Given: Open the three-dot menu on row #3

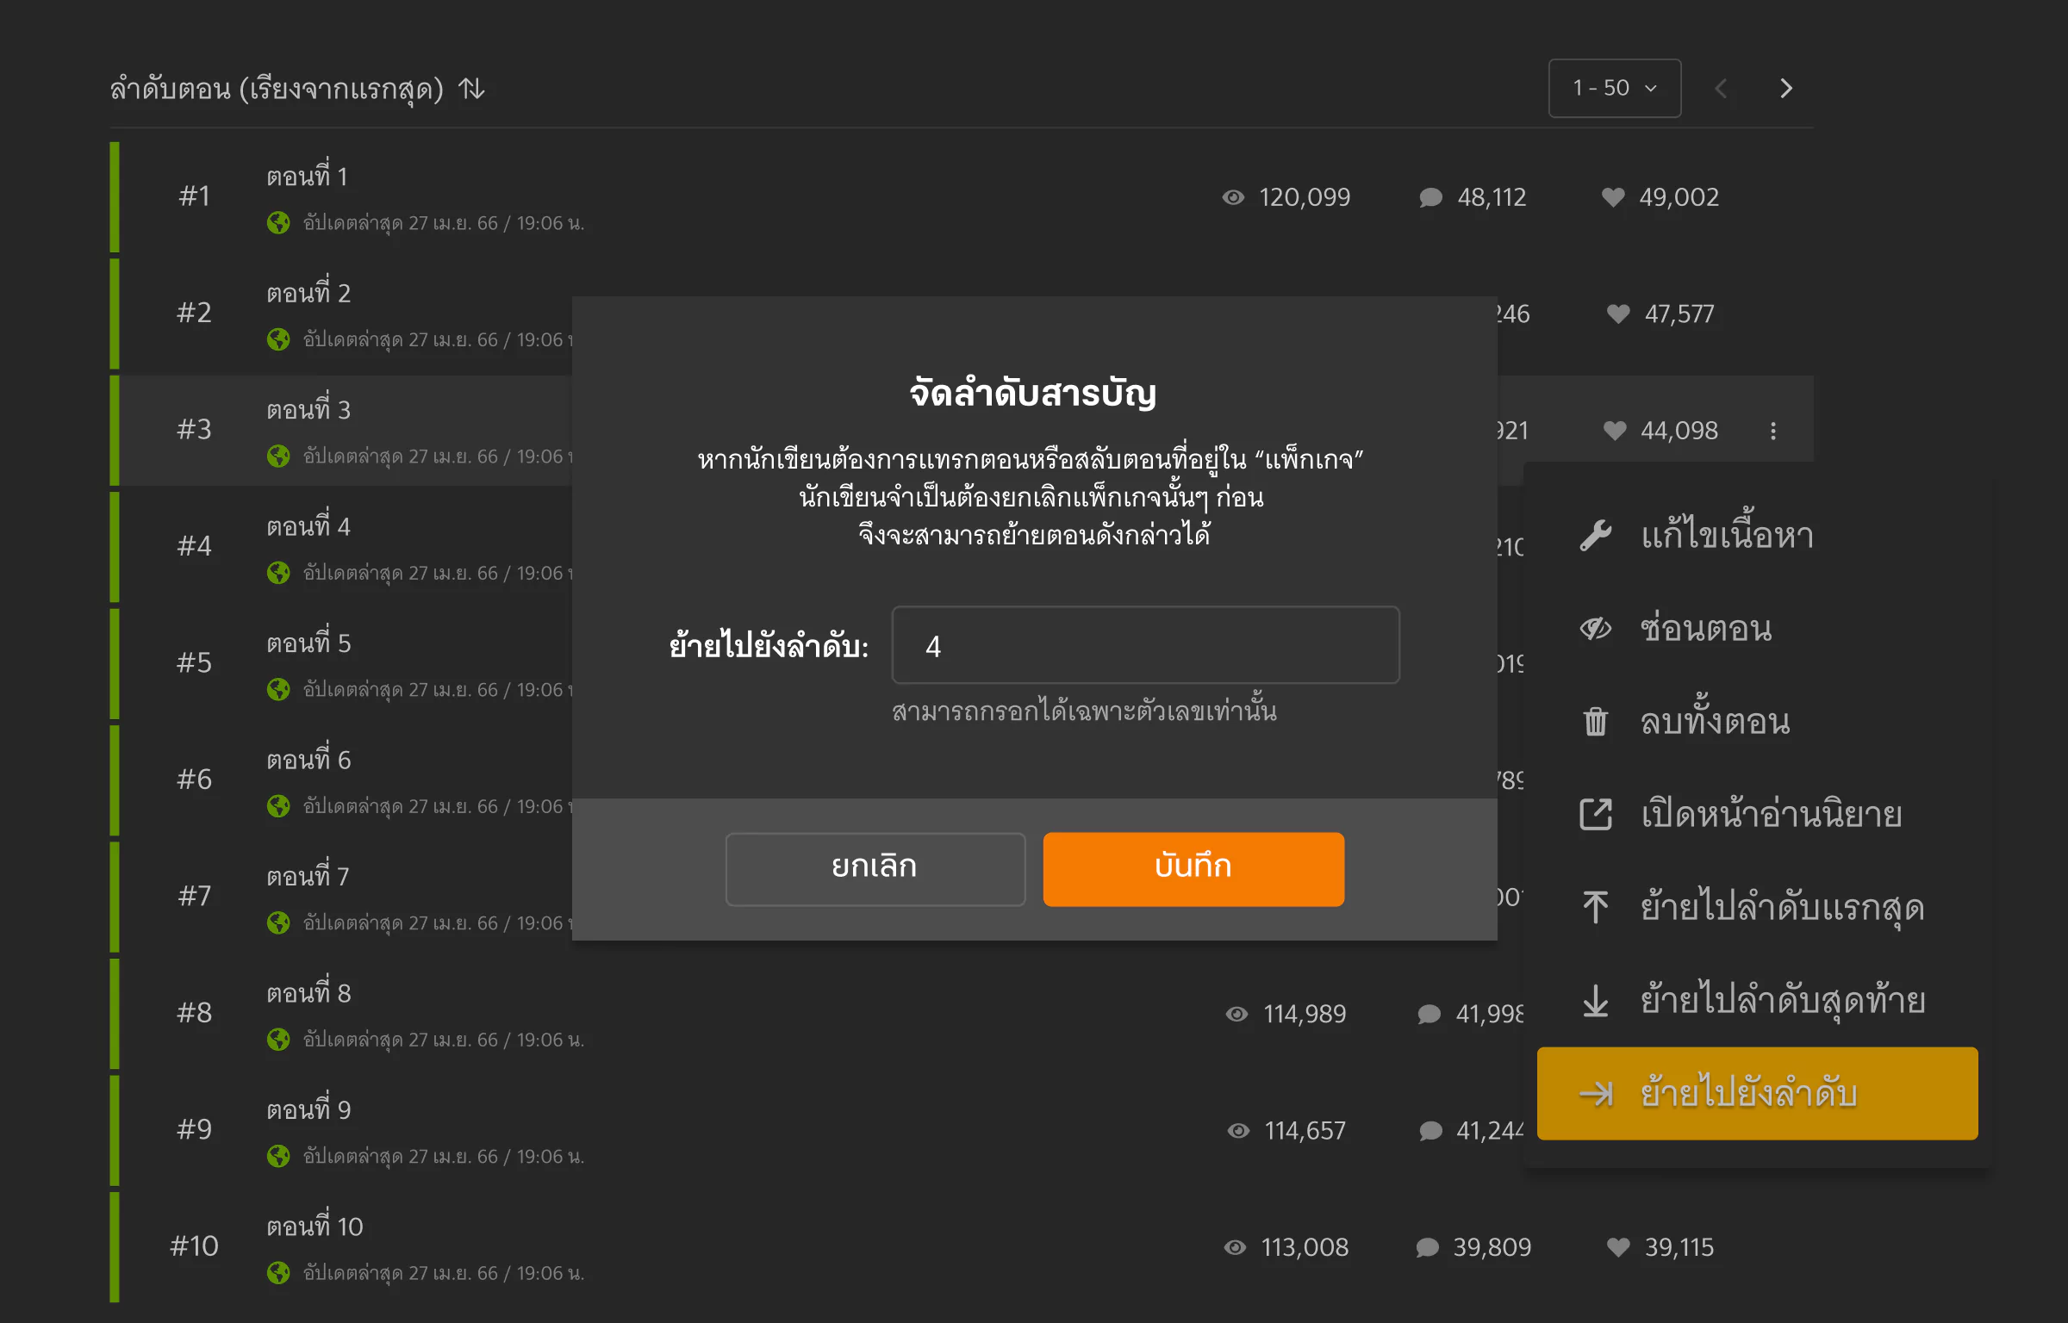Looking at the screenshot, I should tap(1773, 431).
